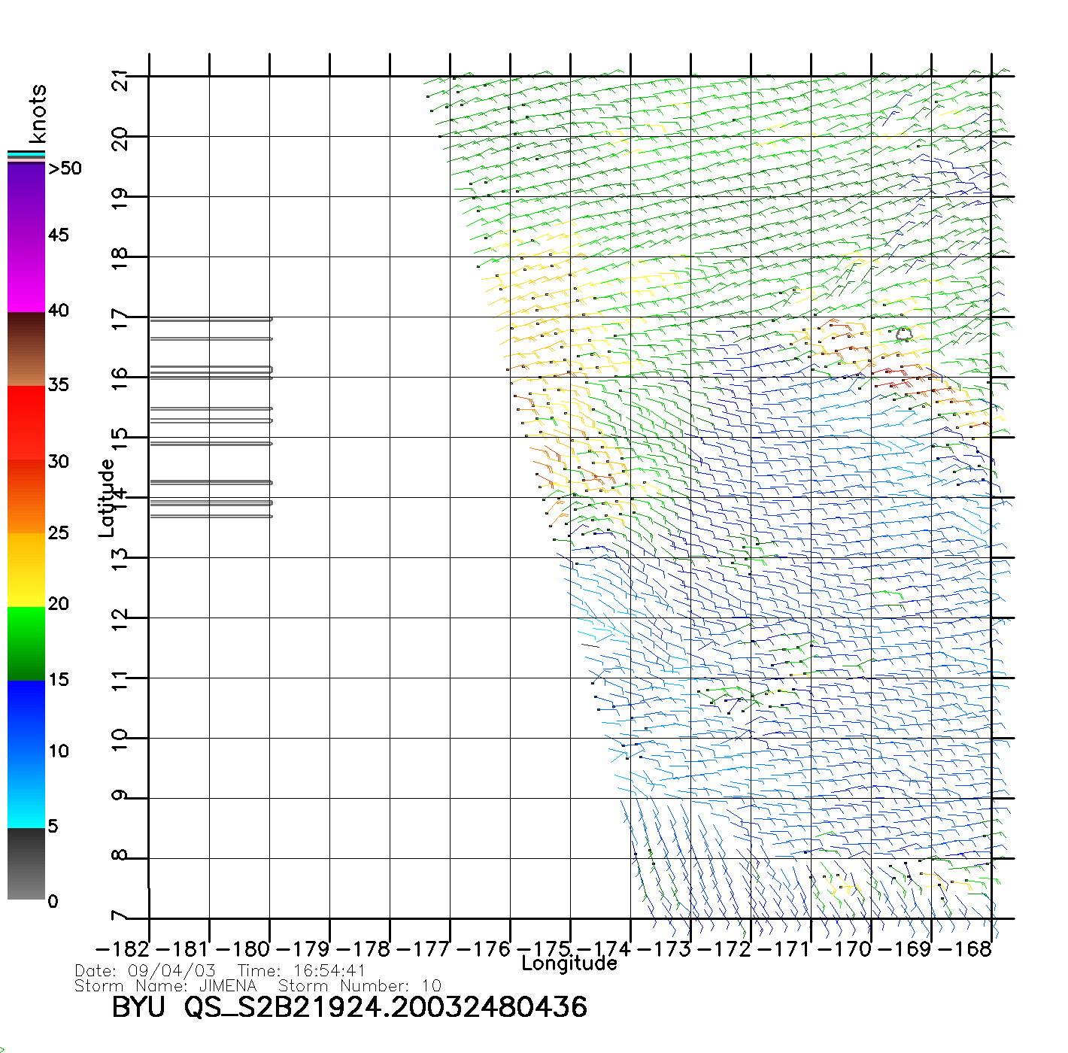Click the date text 09/04/03
Image resolution: width=1068 pixels, height=1053 pixels.
(171, 971)
